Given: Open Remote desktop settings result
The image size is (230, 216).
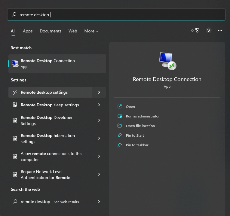Looking at the screenshot, I should [x=50, y=92].
